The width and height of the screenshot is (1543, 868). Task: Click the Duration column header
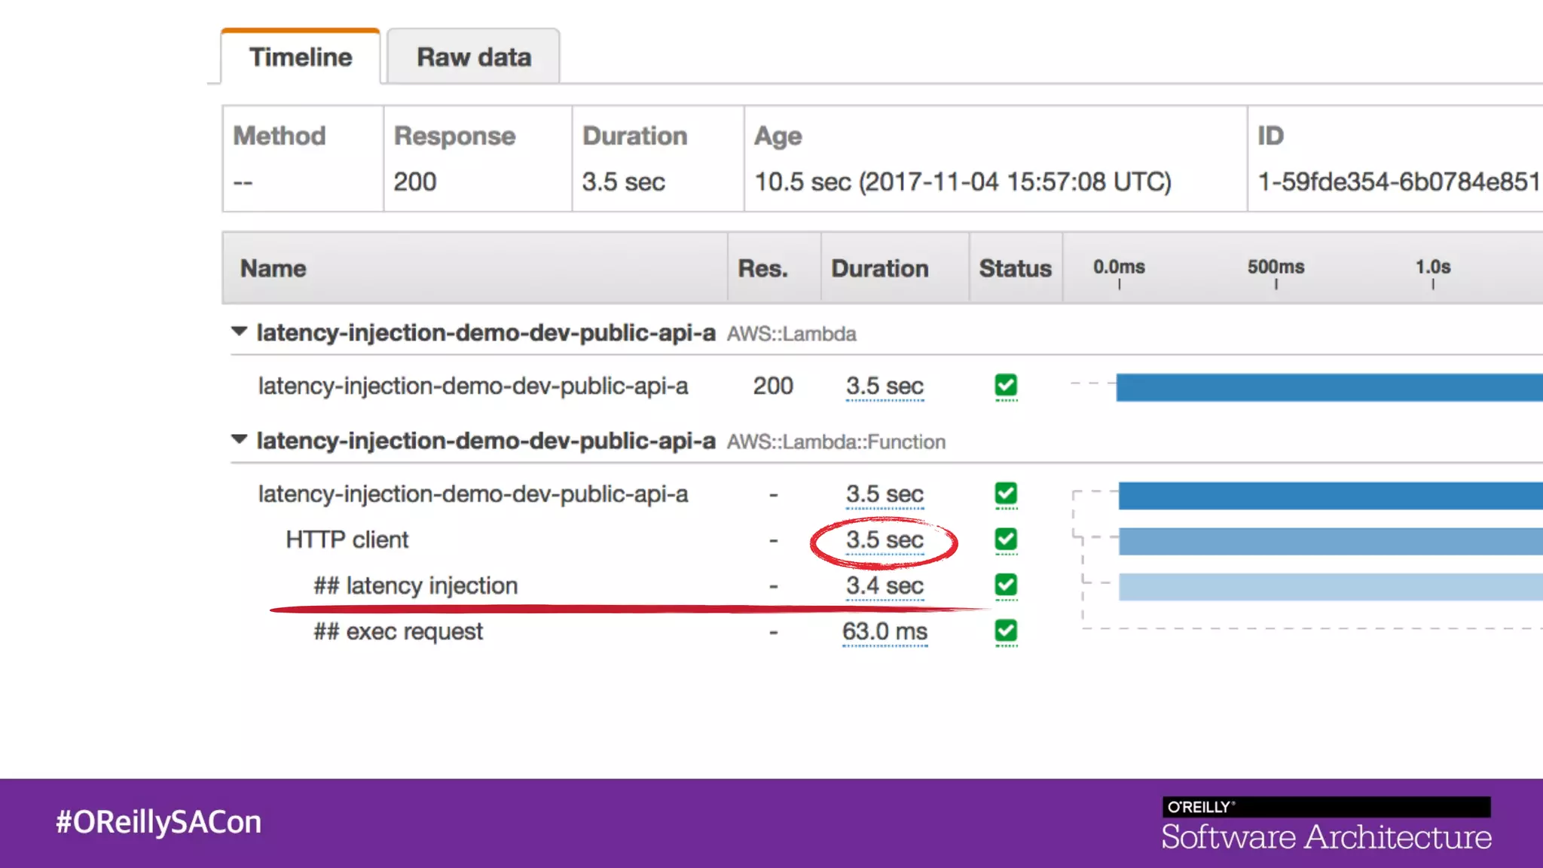(879, 268)
